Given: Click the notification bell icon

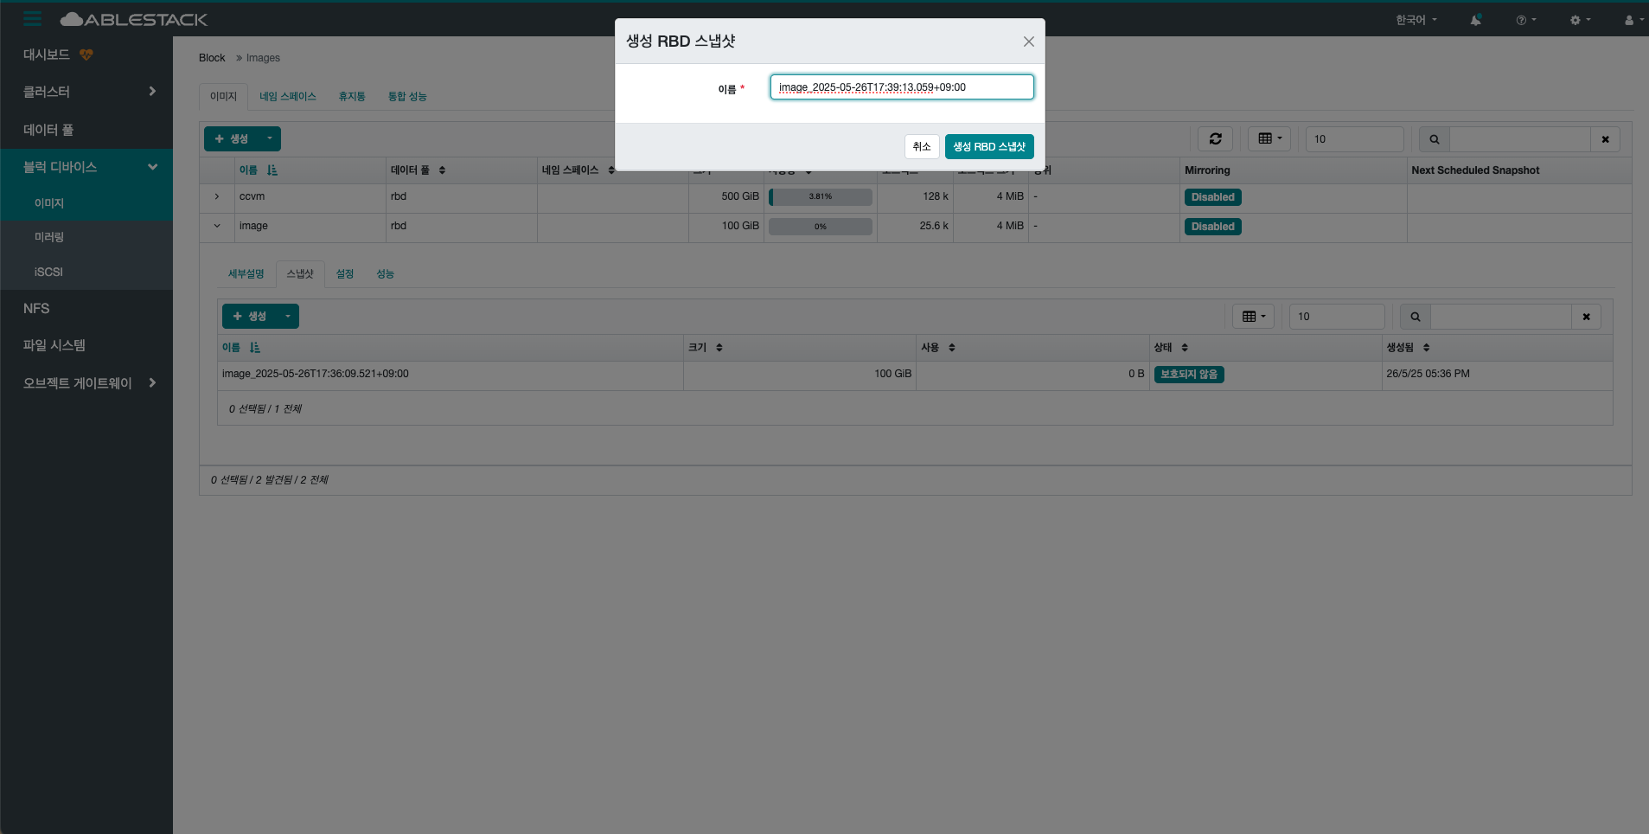Looking at the screenshot, I should 1475,19.
